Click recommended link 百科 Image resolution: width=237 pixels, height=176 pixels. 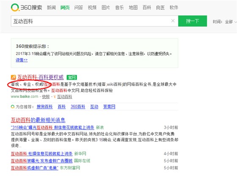coord(62,107)
